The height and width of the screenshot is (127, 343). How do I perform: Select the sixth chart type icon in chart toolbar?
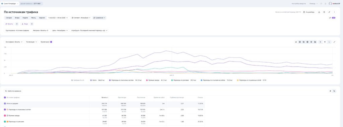coord(315,42)
